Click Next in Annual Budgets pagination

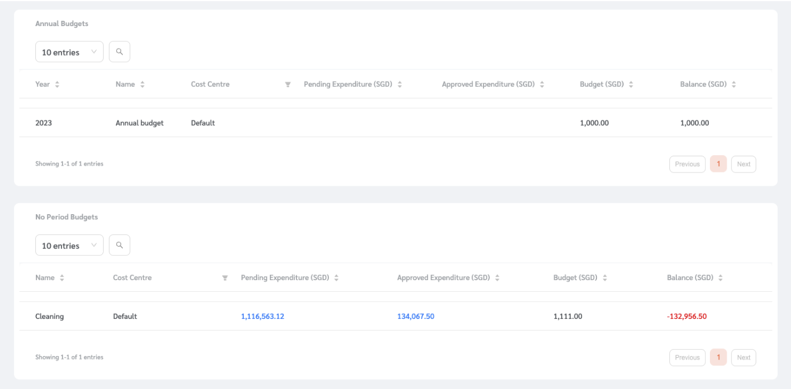744,164
